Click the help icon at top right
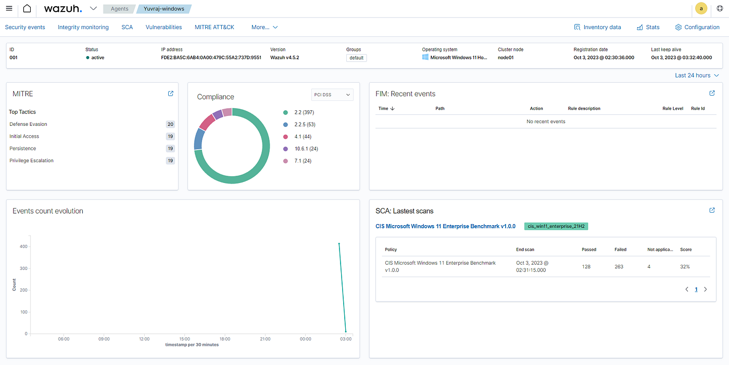The image size is (729, 365). (x=720, y=9)
